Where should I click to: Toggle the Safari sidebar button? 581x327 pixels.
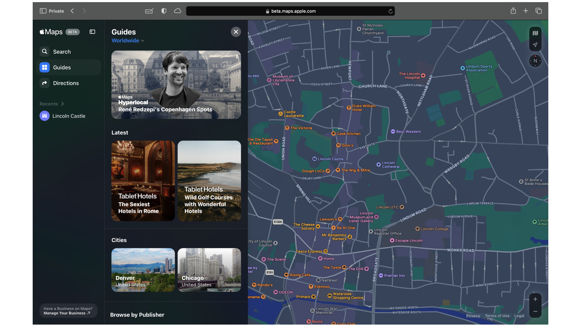(43, 11)
